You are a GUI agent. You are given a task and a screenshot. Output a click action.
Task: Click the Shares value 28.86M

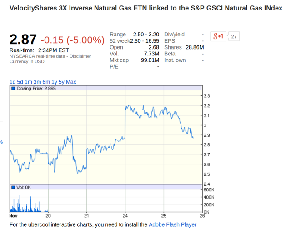click(x=195, y=47)
